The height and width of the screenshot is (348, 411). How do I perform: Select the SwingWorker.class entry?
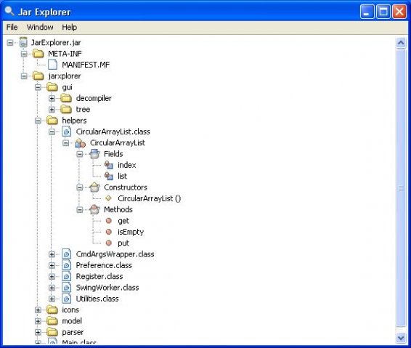pos(107,288)
